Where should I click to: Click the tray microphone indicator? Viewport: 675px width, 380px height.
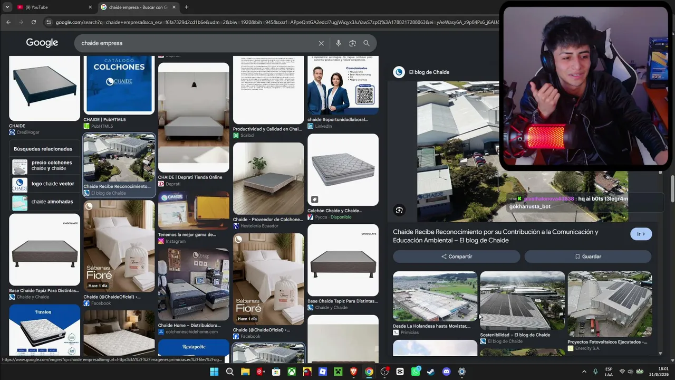[x=595, y=372]
